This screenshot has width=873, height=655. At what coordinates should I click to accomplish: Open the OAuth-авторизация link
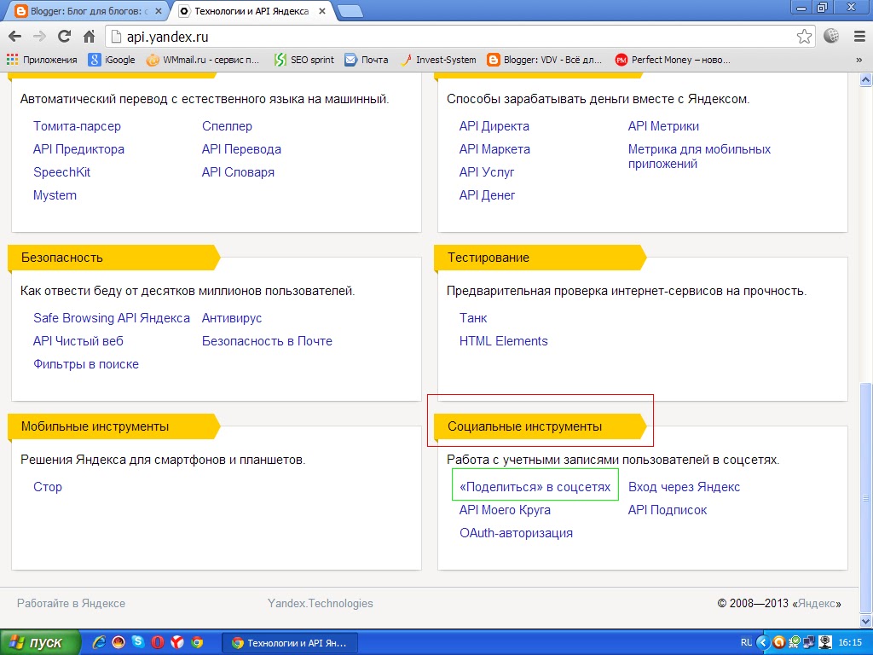pos(516,533)
